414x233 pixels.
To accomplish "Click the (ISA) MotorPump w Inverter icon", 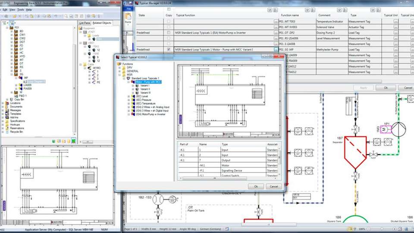I will pyautogui.click(x=133, y=114).
